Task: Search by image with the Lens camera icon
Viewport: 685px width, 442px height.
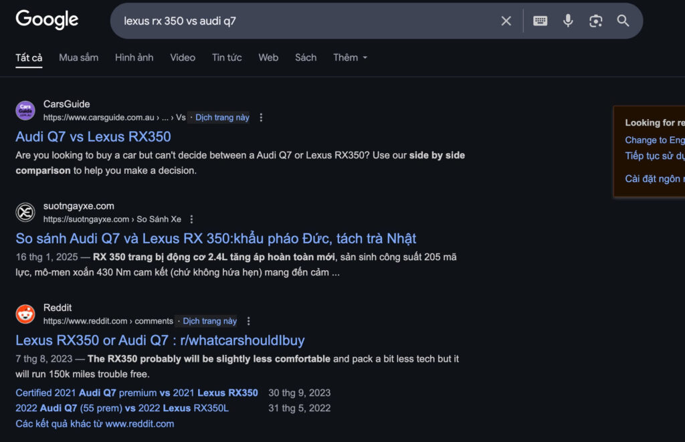Action: click(x=595, y=21)
